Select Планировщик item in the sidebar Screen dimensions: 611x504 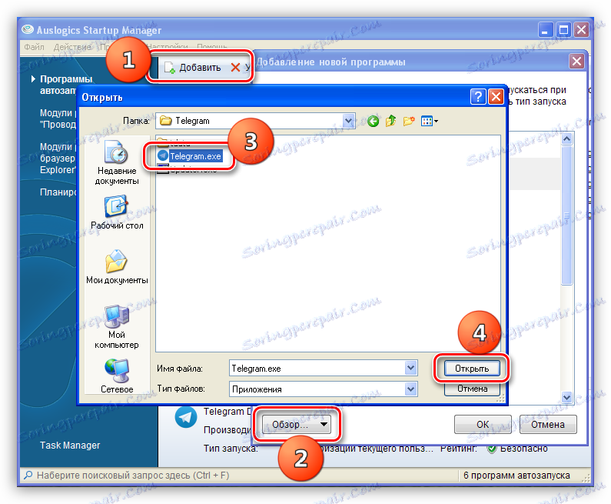[x=58, y=192]
